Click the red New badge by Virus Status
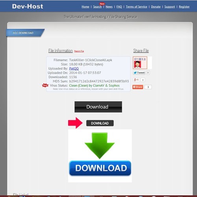Viewport: 197px width, 197px height. [x=45, y=85]
